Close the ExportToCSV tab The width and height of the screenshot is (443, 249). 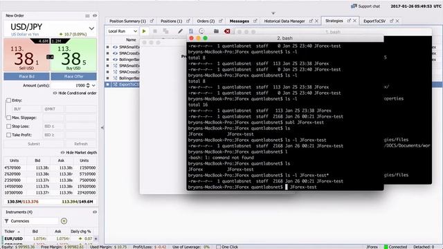pyautogui.click(x=397, y=21)
